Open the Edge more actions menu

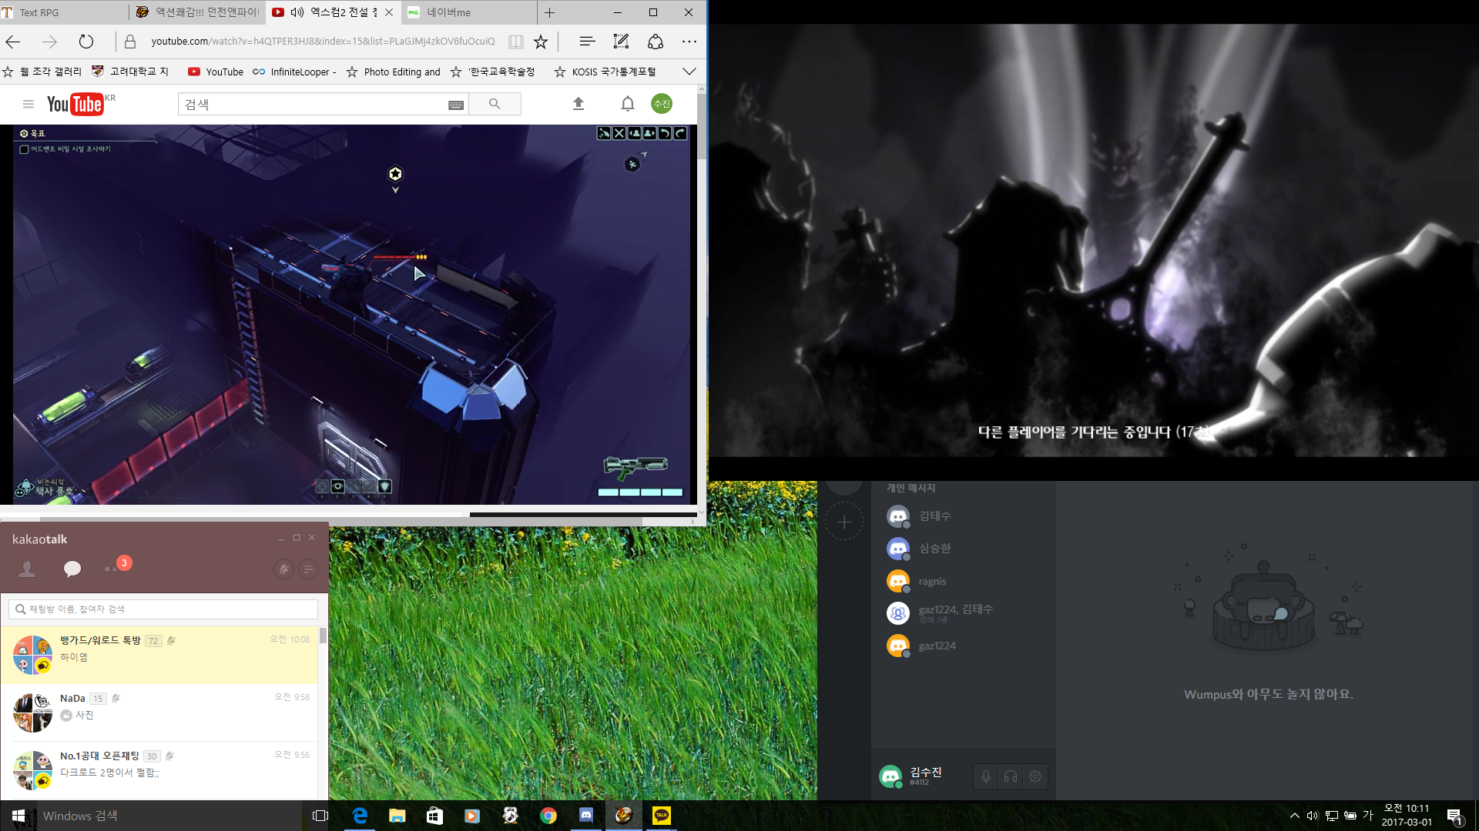689,42
